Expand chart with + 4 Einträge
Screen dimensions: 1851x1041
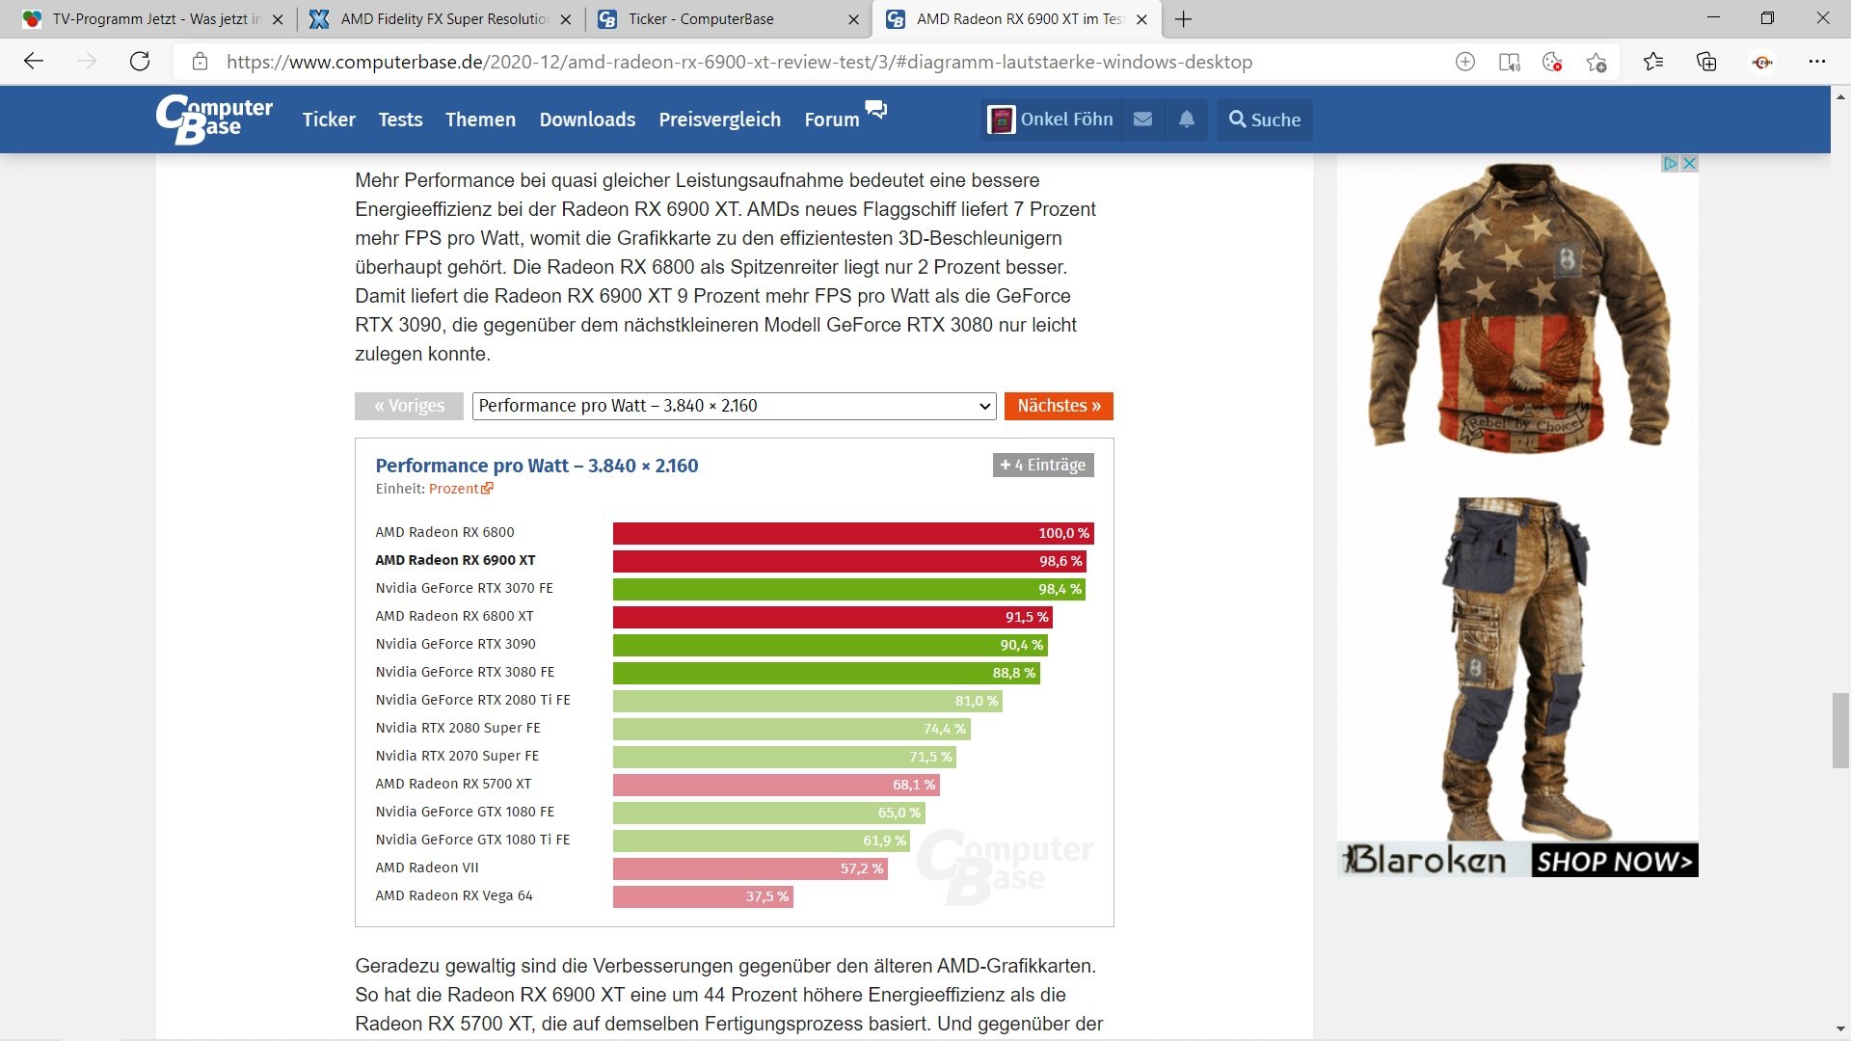point(1042,465)
